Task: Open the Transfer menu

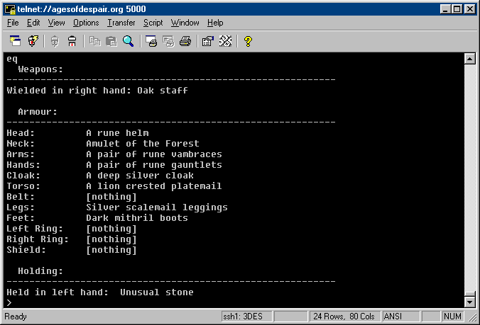Action: coord(121,23)
